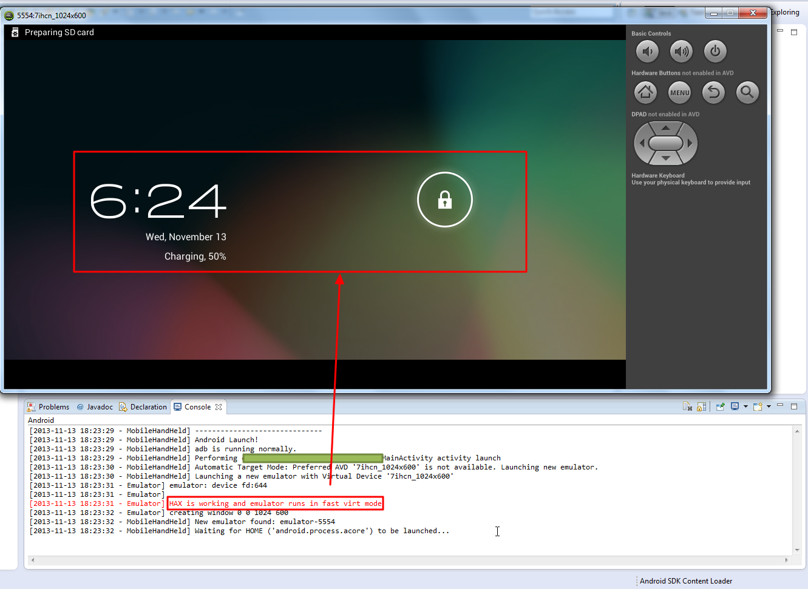Tap the lock icon on the lock screen
This screenshot has width=808, height=589.
445,200
